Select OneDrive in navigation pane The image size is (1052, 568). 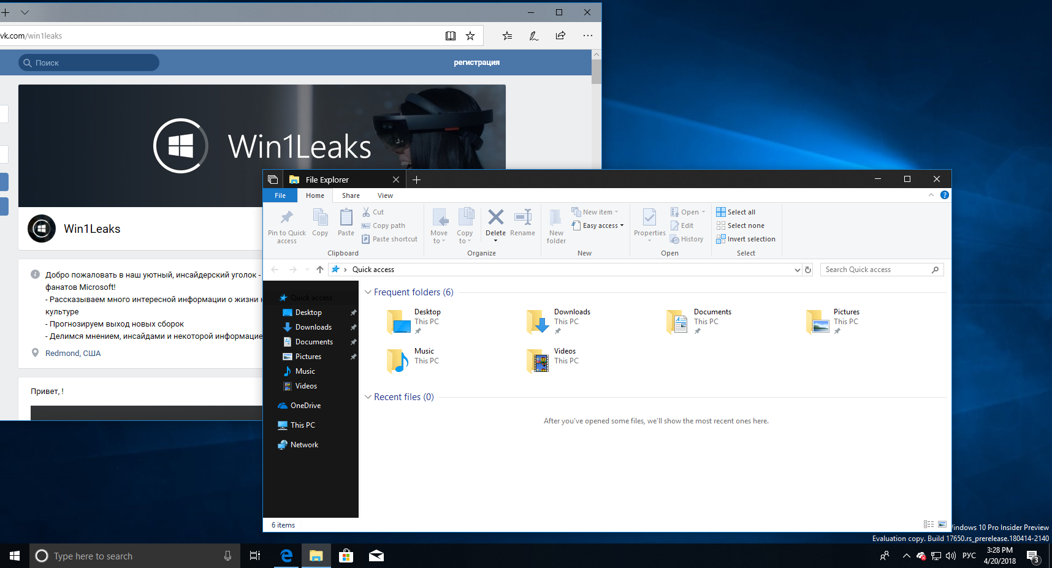pyautogui.click(x=305, y=406)
